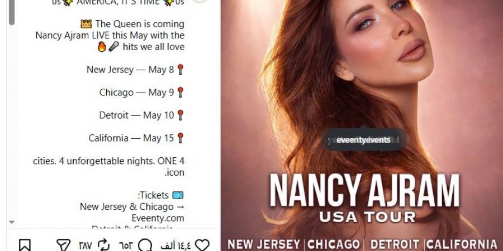This screenshot has width=503, height=251.
Task: Open the eveentyevents tagged account
Action: [x=363, y=140]
